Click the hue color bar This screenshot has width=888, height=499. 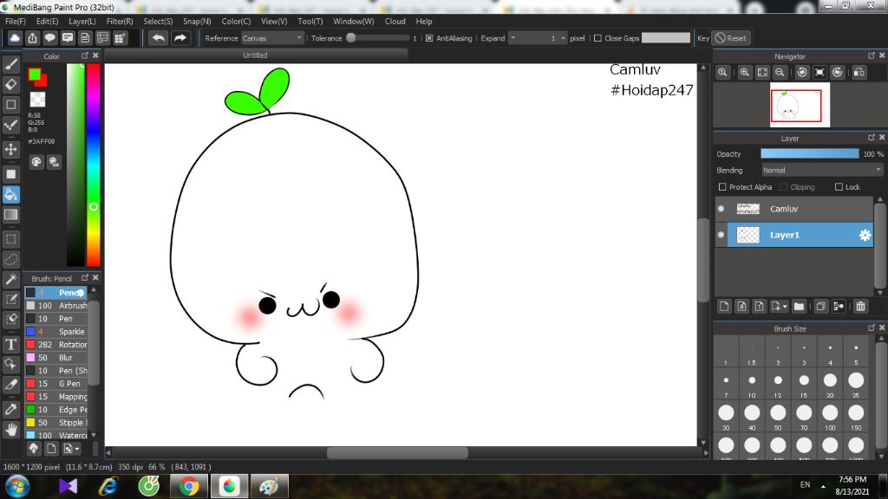pyautogui.click(x=94, y=165)
